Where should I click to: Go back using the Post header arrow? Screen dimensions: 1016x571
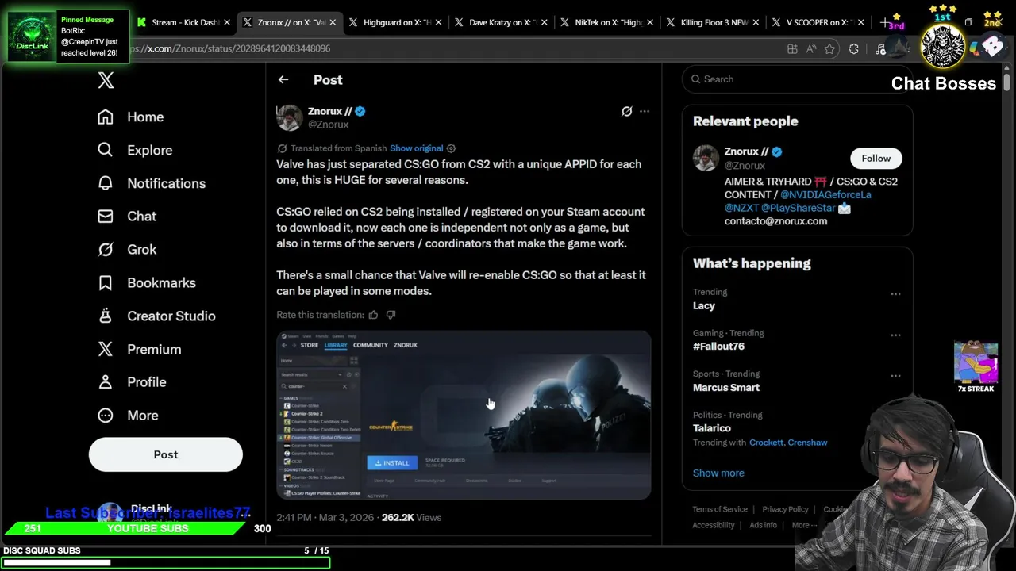pyautogui.click(x=283, y=79)
